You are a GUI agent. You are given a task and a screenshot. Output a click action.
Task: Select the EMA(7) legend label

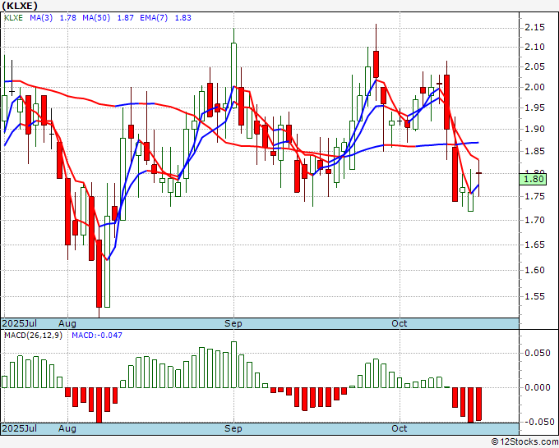pos(154,18)
